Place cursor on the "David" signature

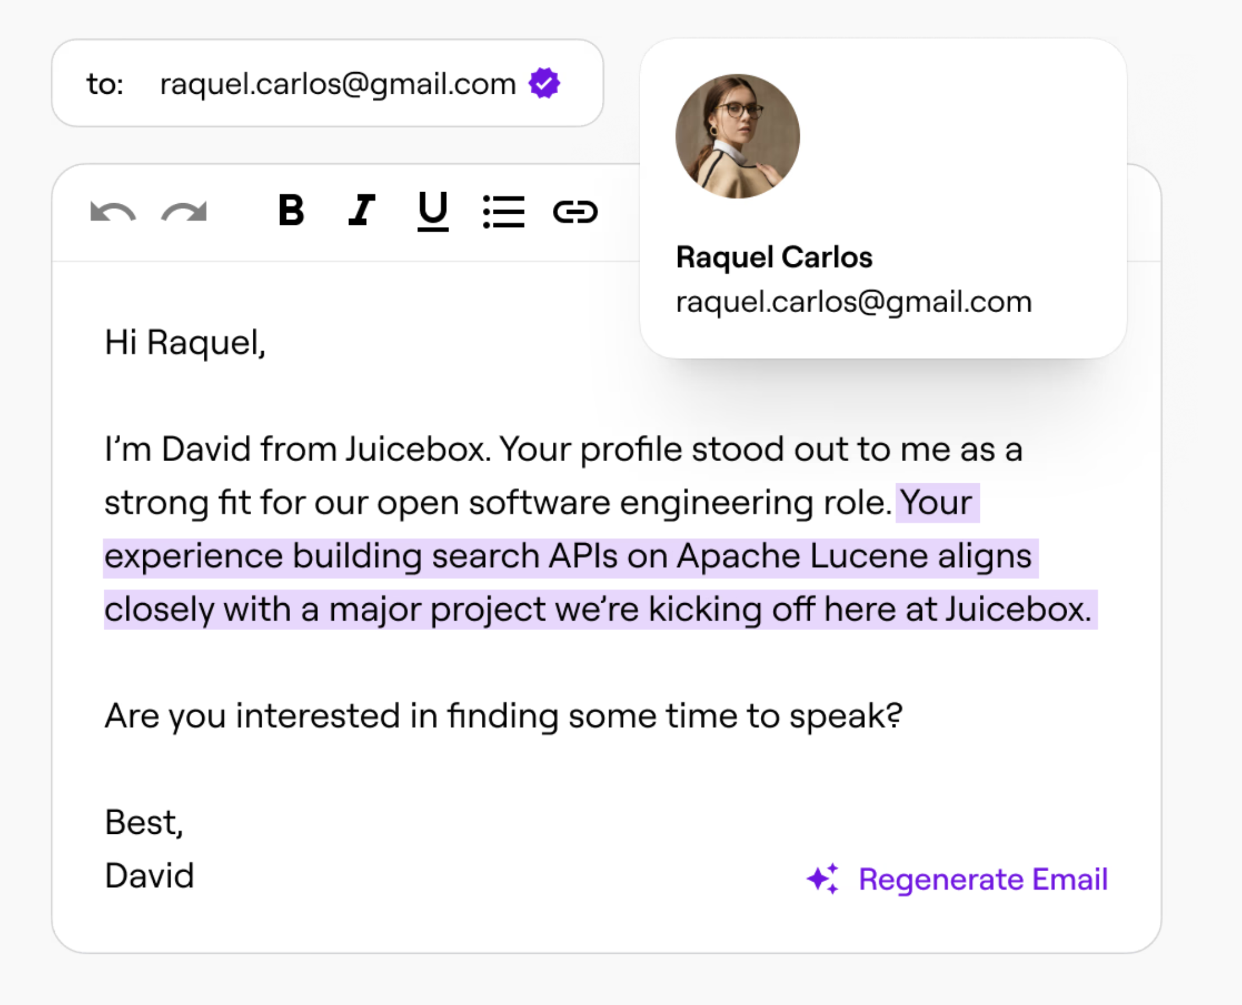[149, 876]
